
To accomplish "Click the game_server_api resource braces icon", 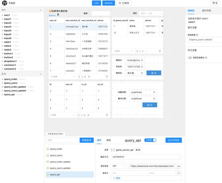I will (112, 150).
